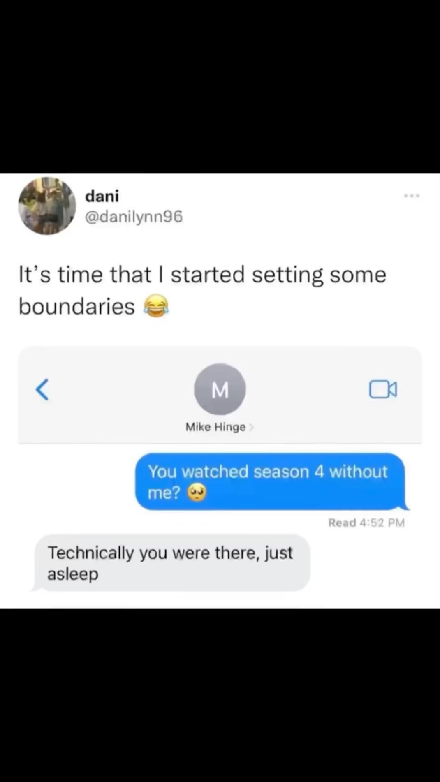
Task: Start a video call with Mike Hinge
Action: click(x=383, y=389)
